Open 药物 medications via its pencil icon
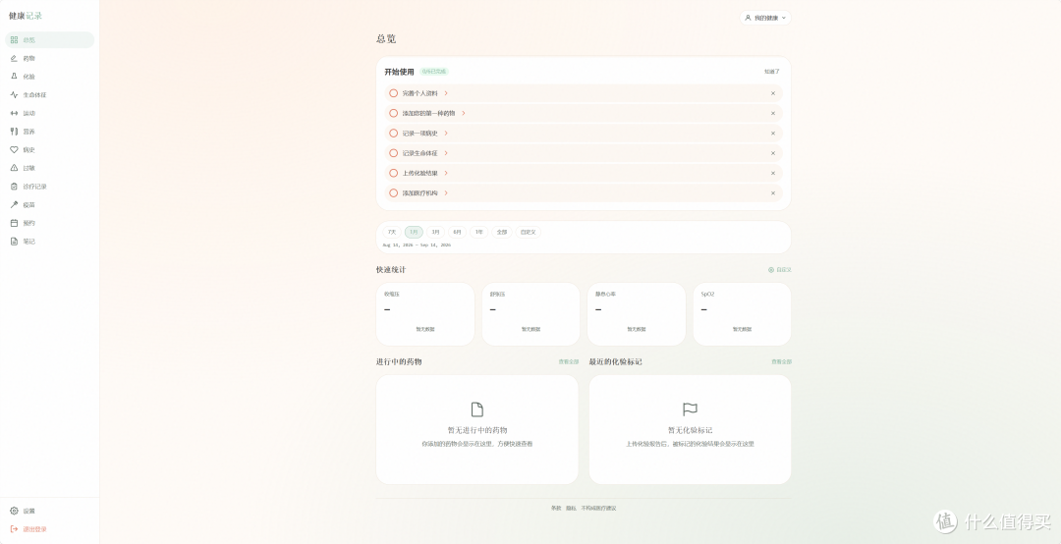This screenshot has width=1061, height=544. coord(14,58)
